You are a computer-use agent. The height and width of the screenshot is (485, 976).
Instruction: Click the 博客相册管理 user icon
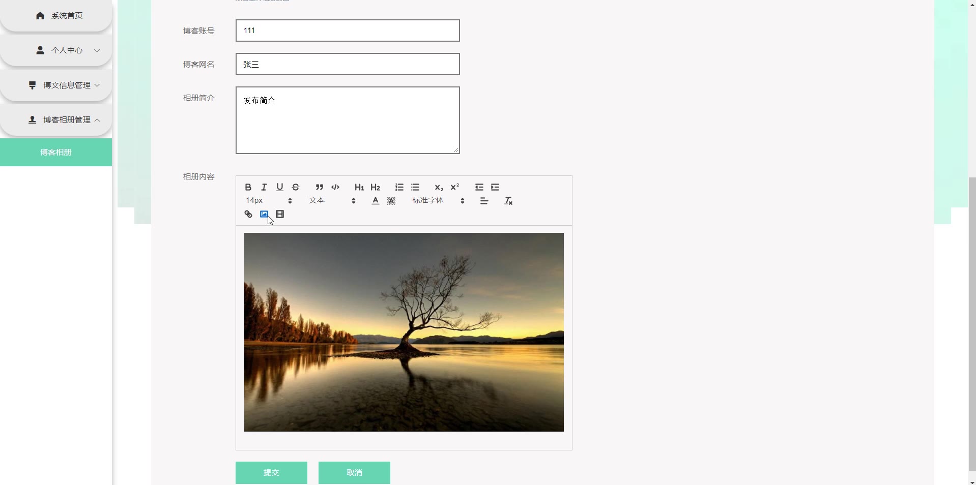32,119
